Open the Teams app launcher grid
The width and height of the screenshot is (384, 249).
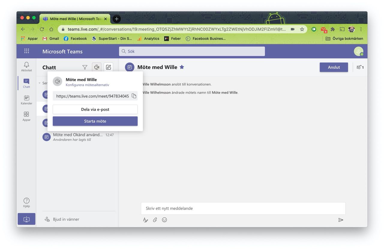point(27,51)
